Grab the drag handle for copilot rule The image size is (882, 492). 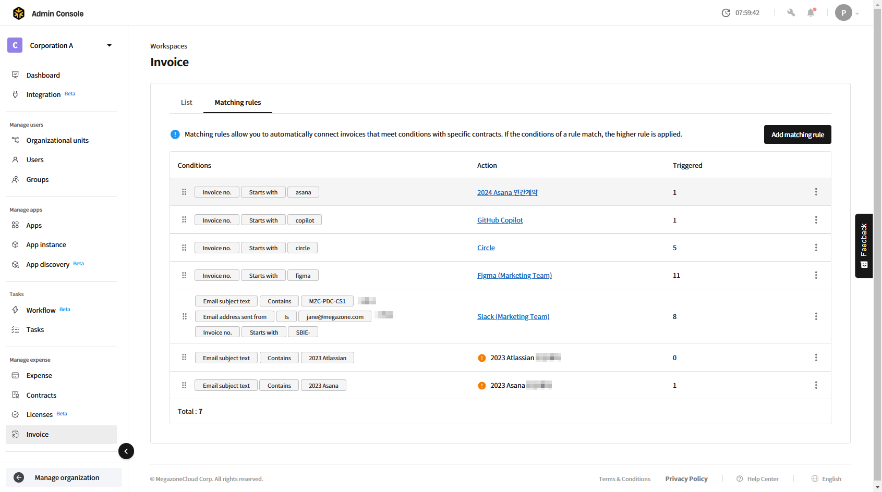[x=184, y=219]
